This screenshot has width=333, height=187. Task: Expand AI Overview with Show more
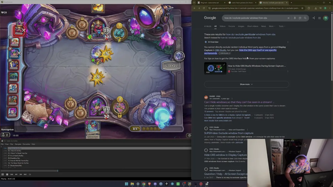point(246,84)
